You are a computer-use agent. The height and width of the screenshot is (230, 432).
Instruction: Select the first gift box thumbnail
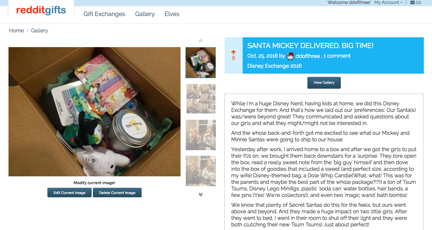click(x=201, y=62)
